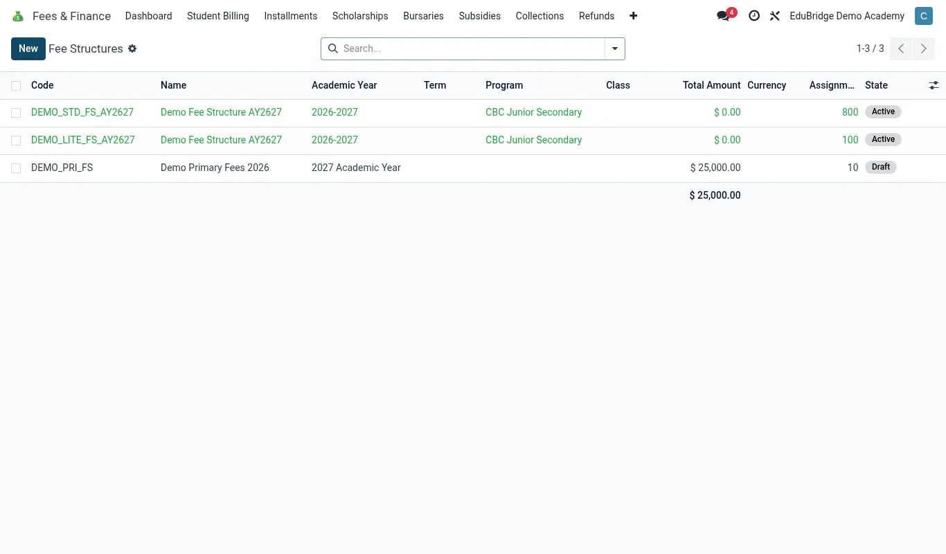946x554 pixels.
Task: Sort by the Total Amount column header
Action: coord(711,85)
